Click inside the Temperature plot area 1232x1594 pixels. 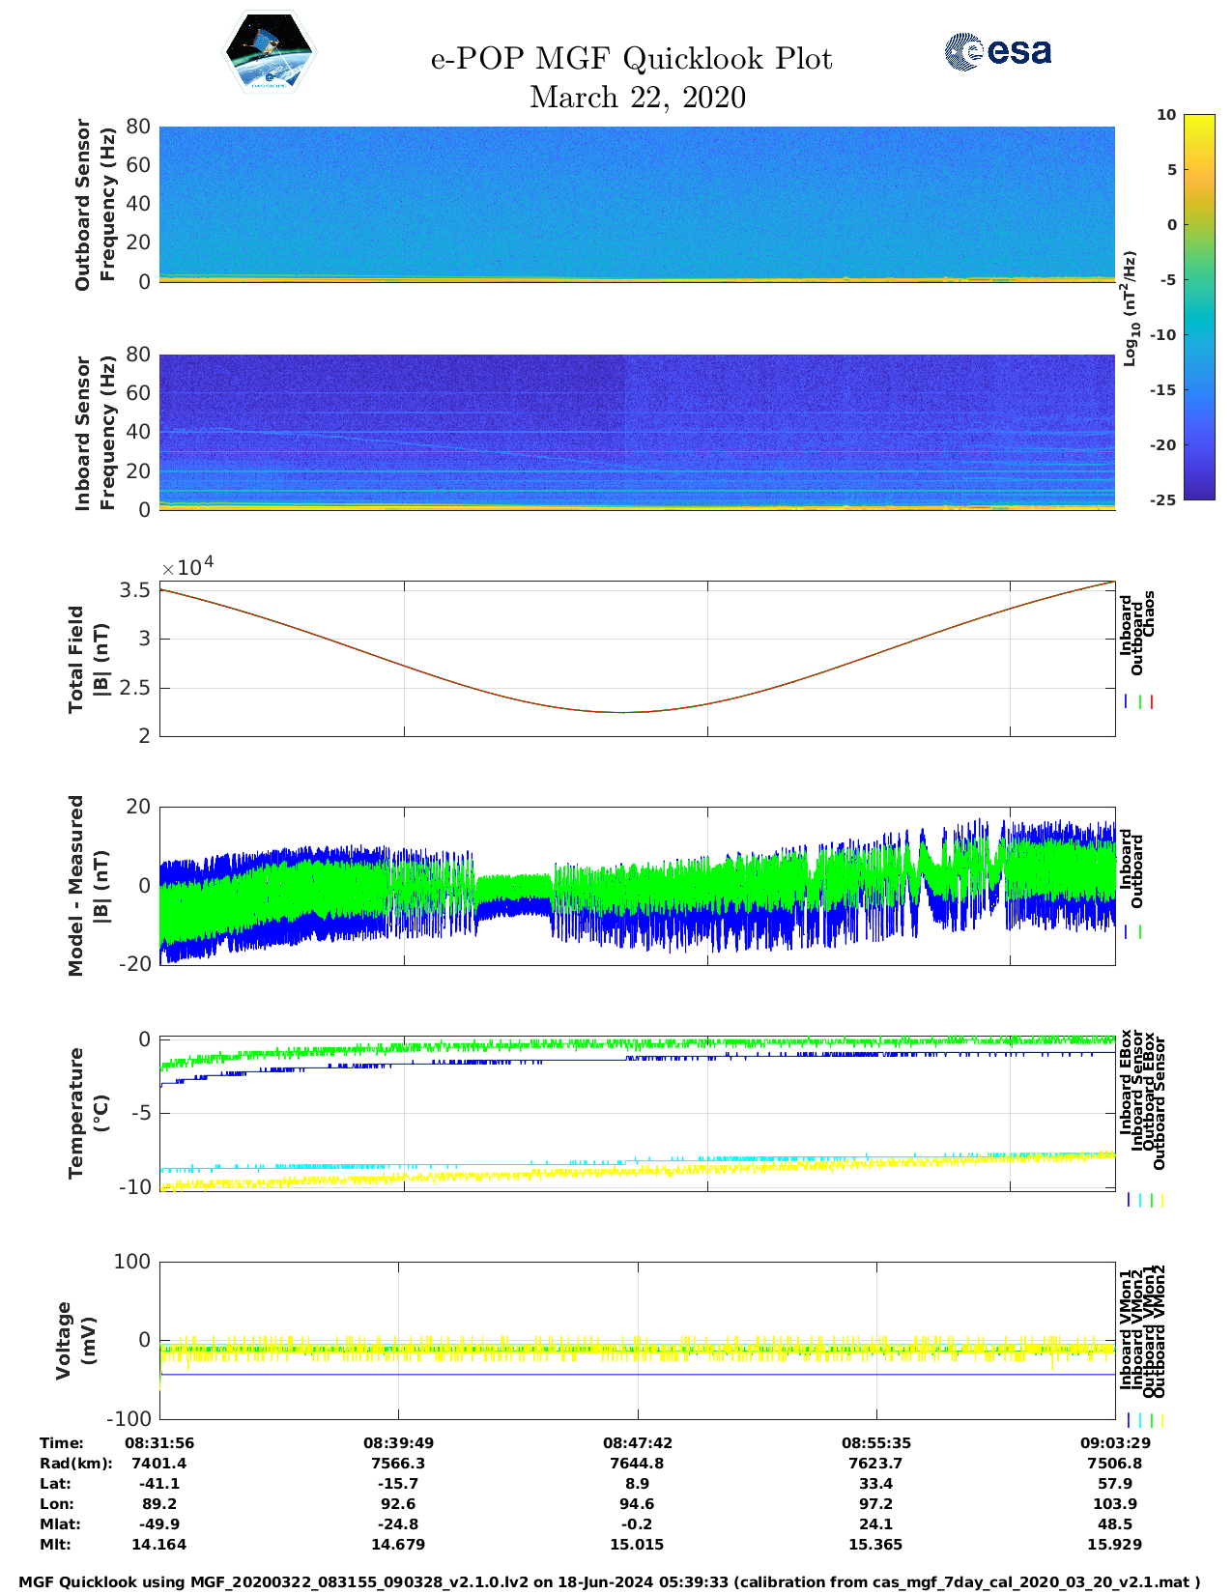coord(637,1113)
